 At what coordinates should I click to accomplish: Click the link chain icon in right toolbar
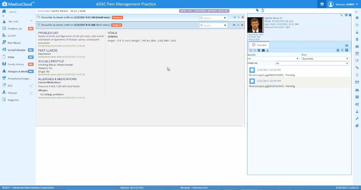pyautogui.click(x=357, y=68)
